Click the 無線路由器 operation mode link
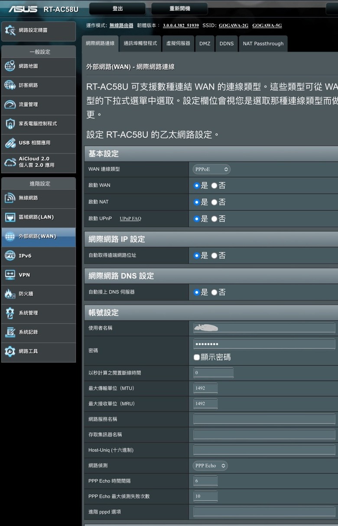The image size is (338, 526). coord(121,26)
